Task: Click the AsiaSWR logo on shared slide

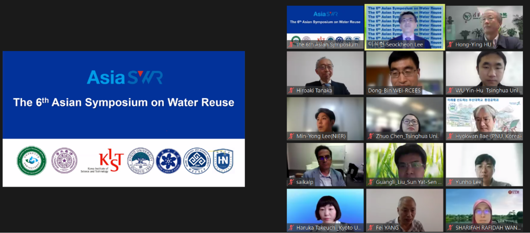Action: (x=125, y=77)
